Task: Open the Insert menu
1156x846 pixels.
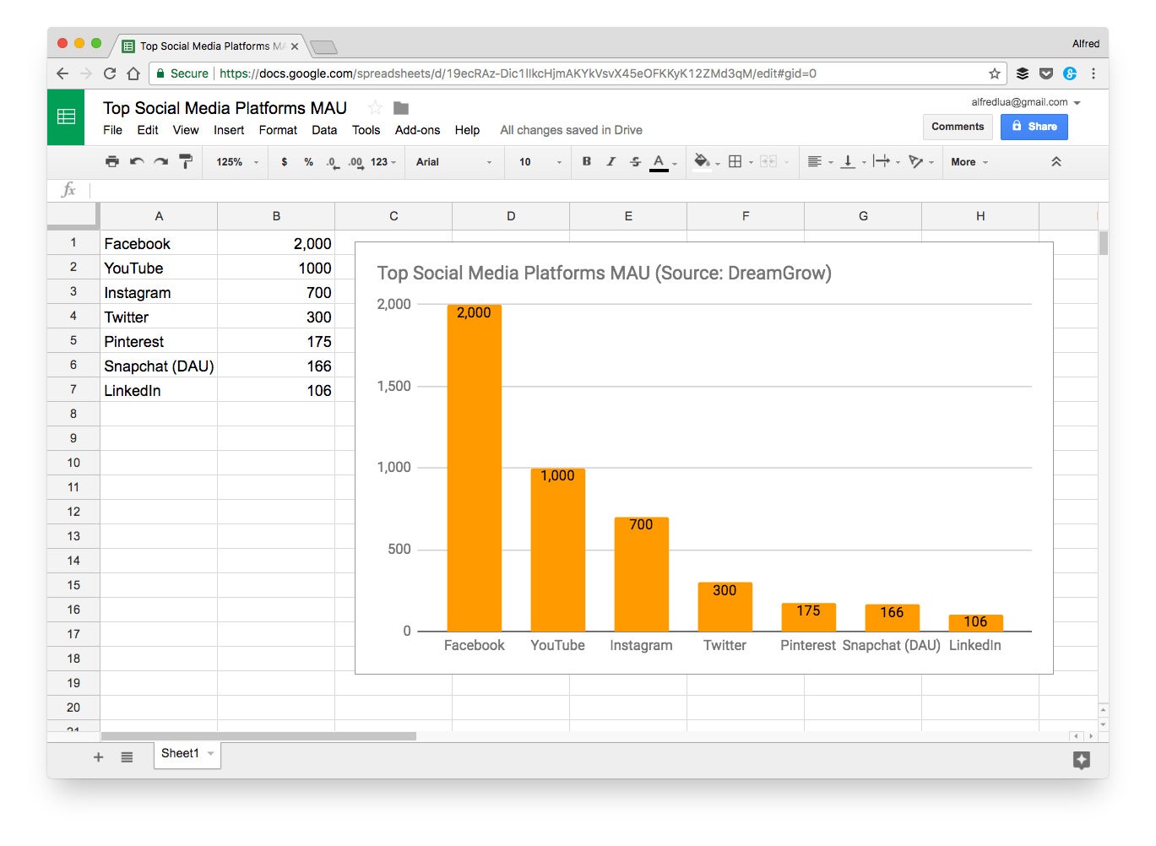Action: [229, 130]
